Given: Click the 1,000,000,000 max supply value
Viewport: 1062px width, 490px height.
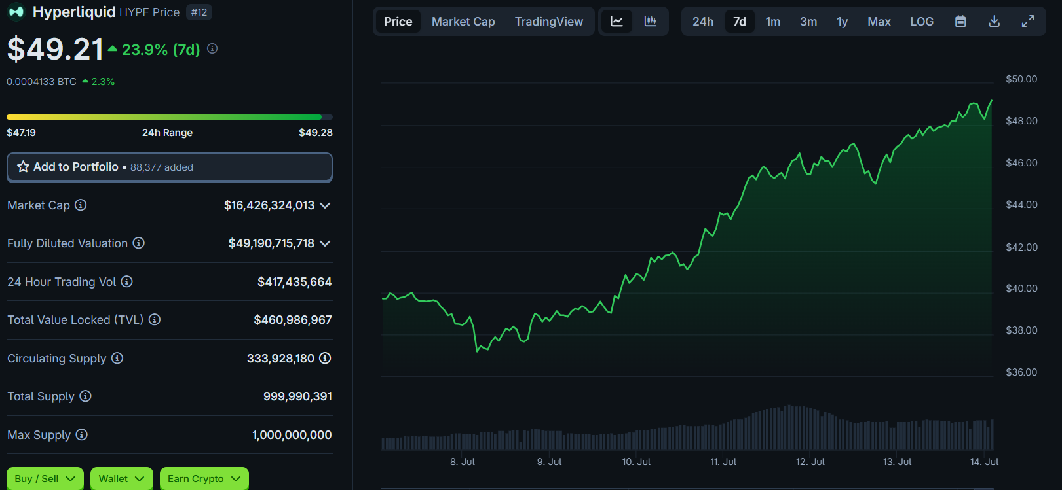Looking at the screenshot, I should pos(292,435).
